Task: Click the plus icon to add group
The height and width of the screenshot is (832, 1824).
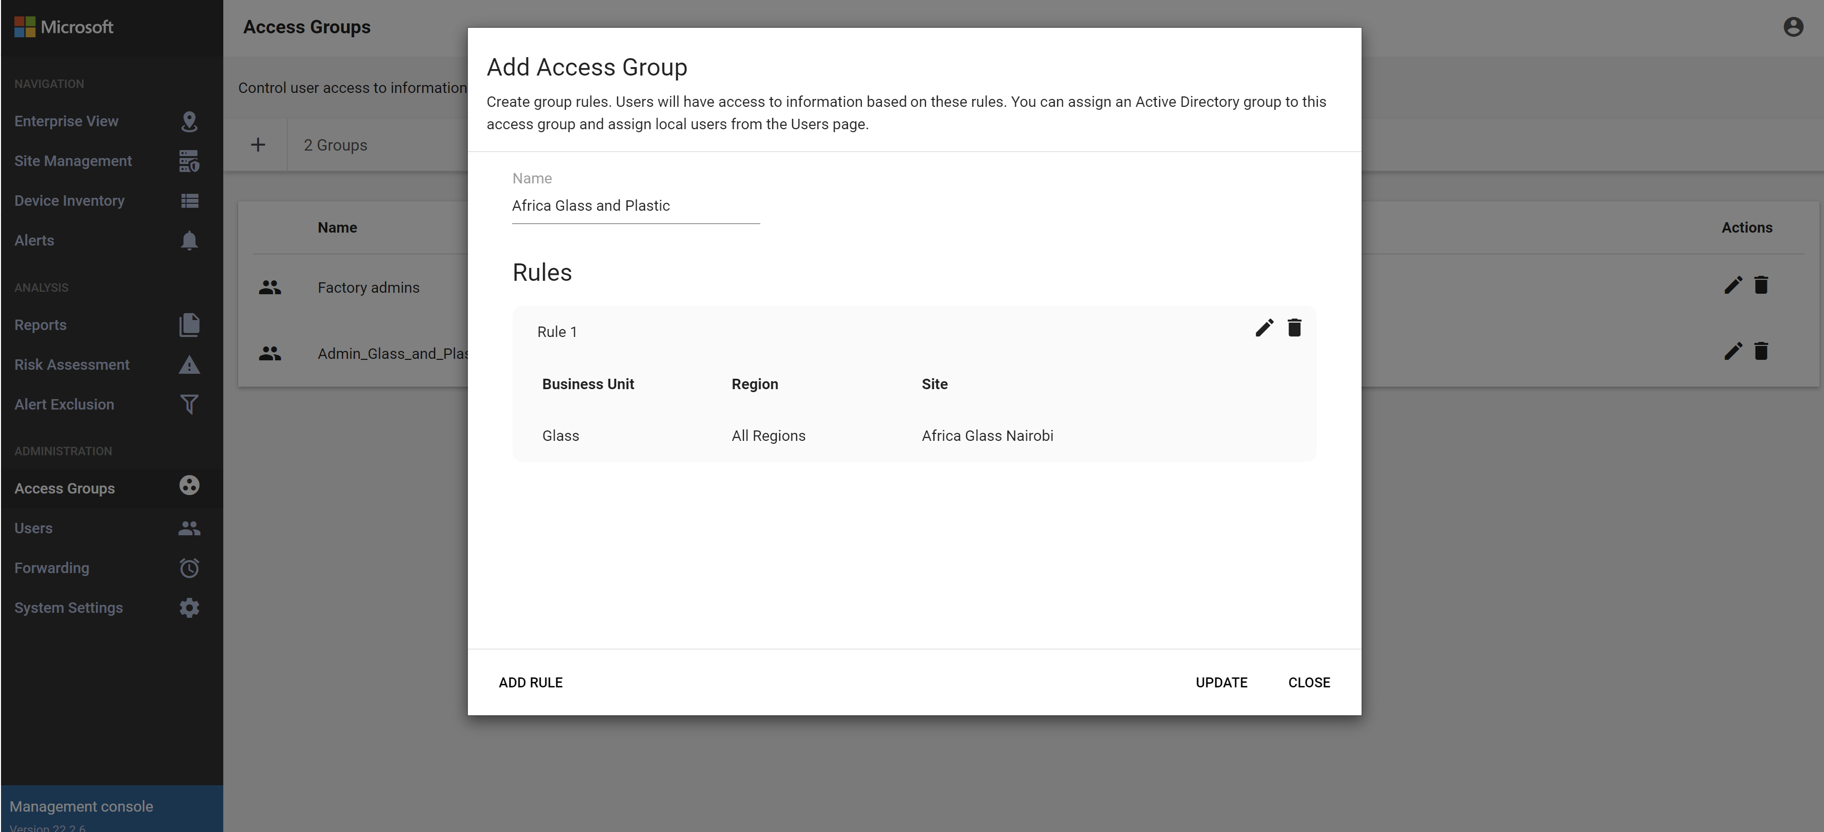Action: [x=258, y=145]
